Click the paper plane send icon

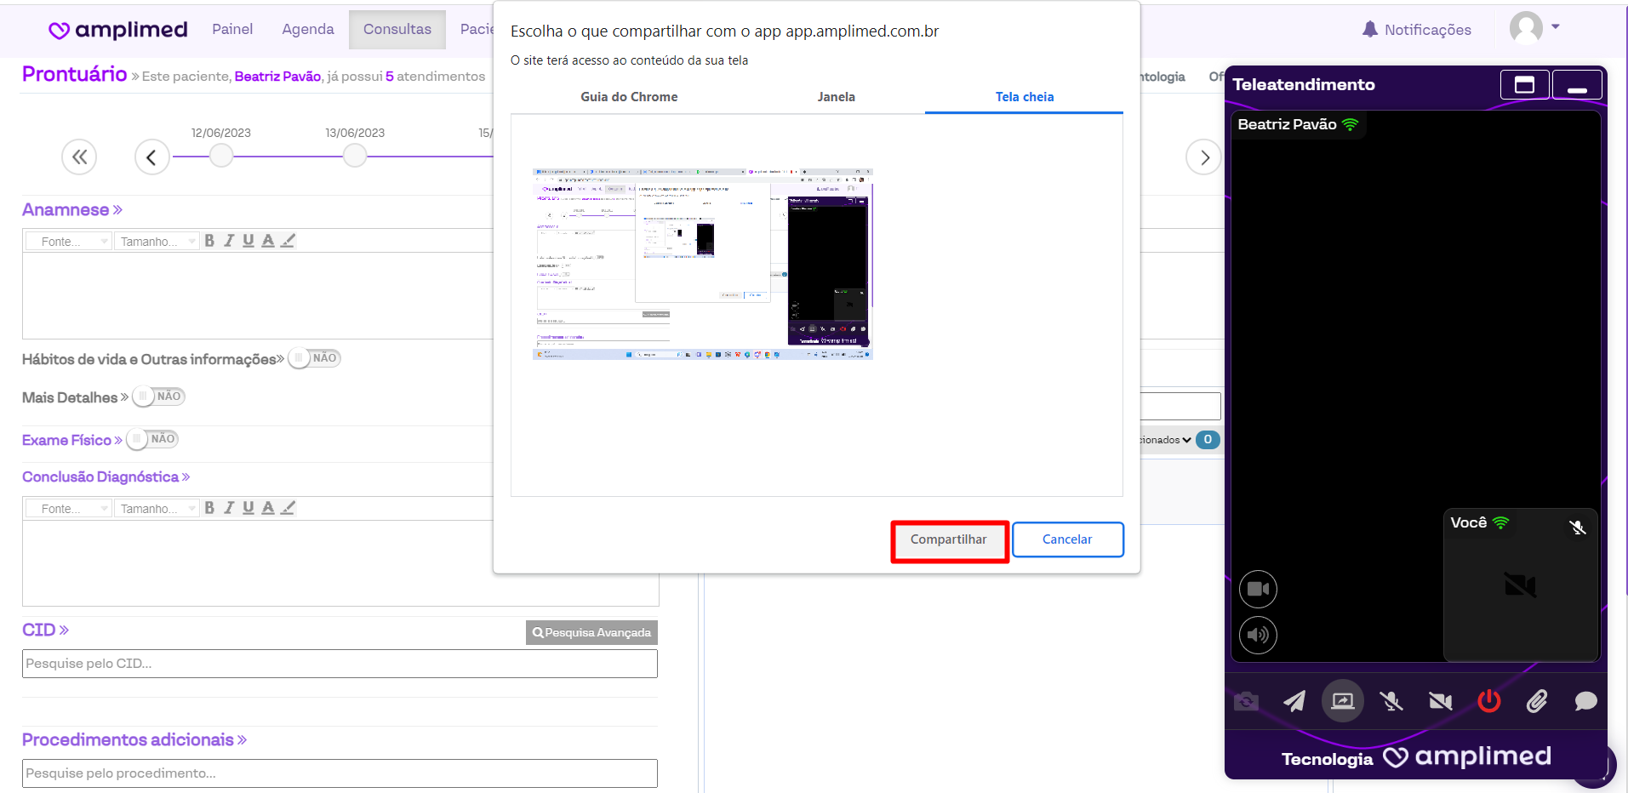(x=1294, y=701)
